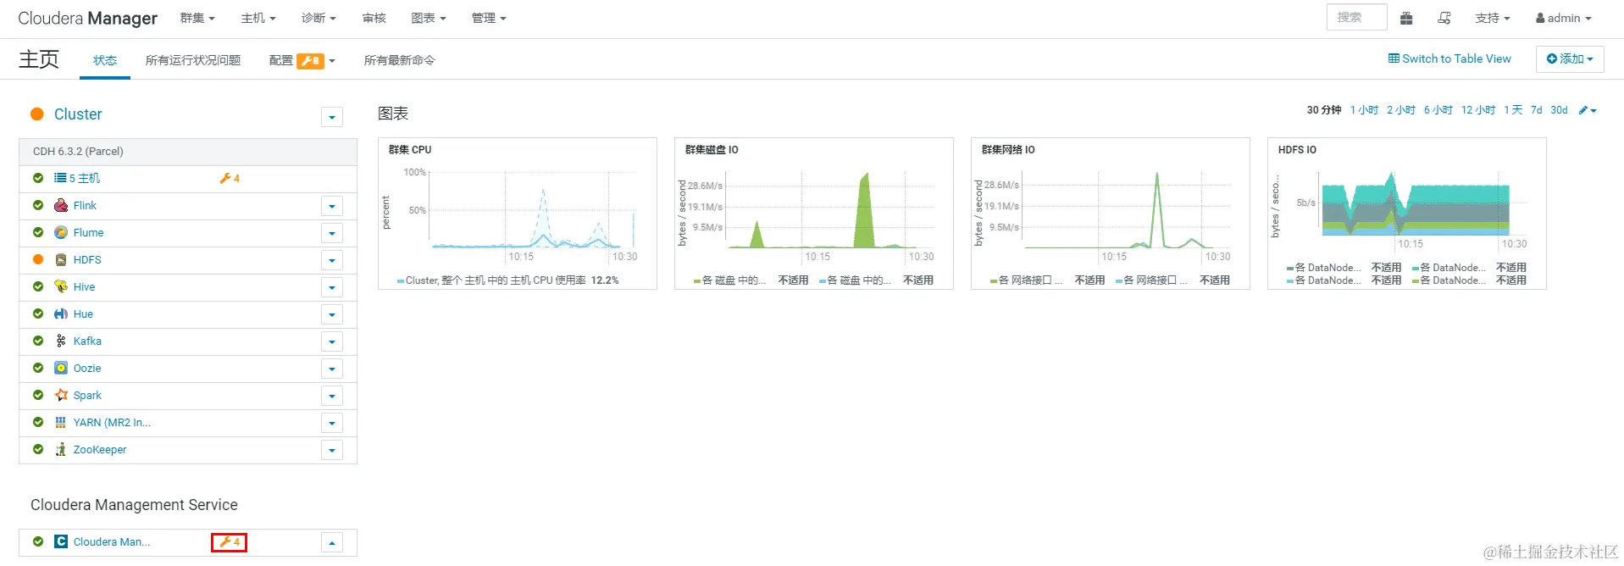Open the admin user menu
The width and height of the screenshot is (1624, 566).
pos(1563,18)
